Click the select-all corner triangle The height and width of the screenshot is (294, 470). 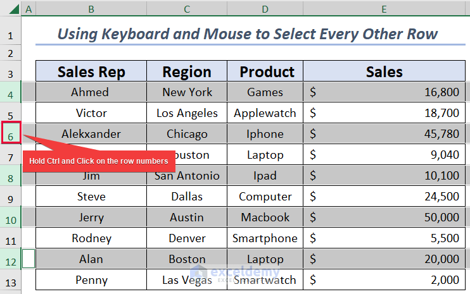11,9
